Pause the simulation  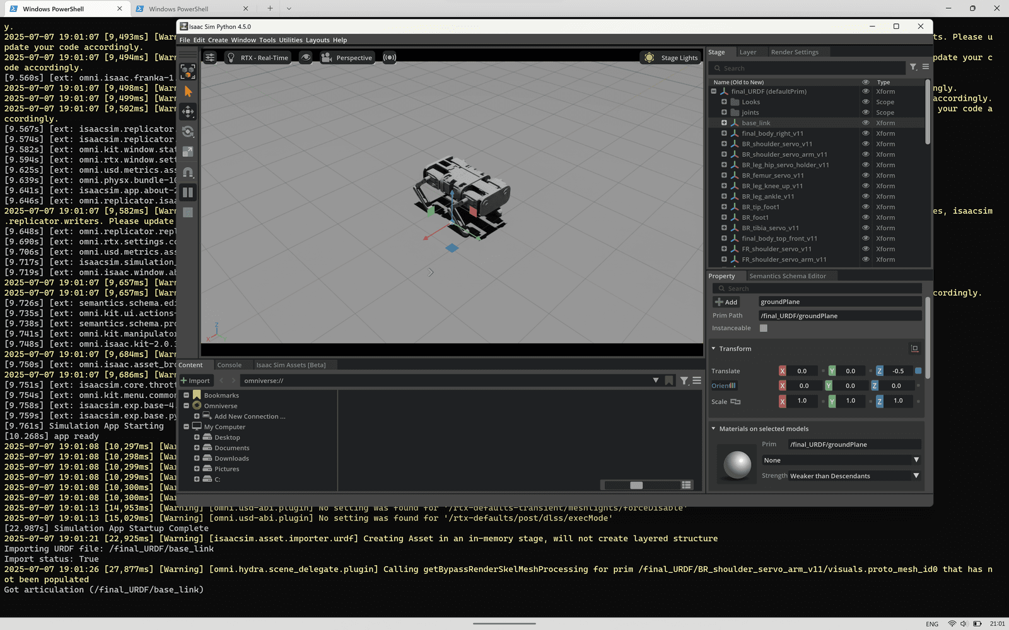click(188, 192)
